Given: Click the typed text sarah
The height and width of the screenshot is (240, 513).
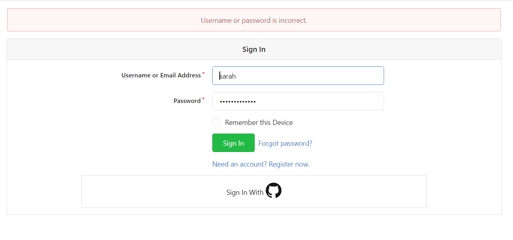Looking at the screenshot, I should 228,76.
